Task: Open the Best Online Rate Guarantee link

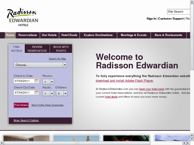Action: [x=47, y=105]
